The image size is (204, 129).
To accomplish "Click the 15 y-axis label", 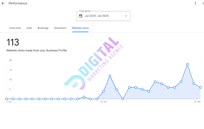I will click(x=11, y=70).
